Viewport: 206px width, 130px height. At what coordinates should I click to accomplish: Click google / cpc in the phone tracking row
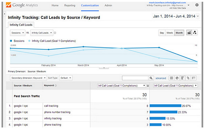click(x=21, y=125)
